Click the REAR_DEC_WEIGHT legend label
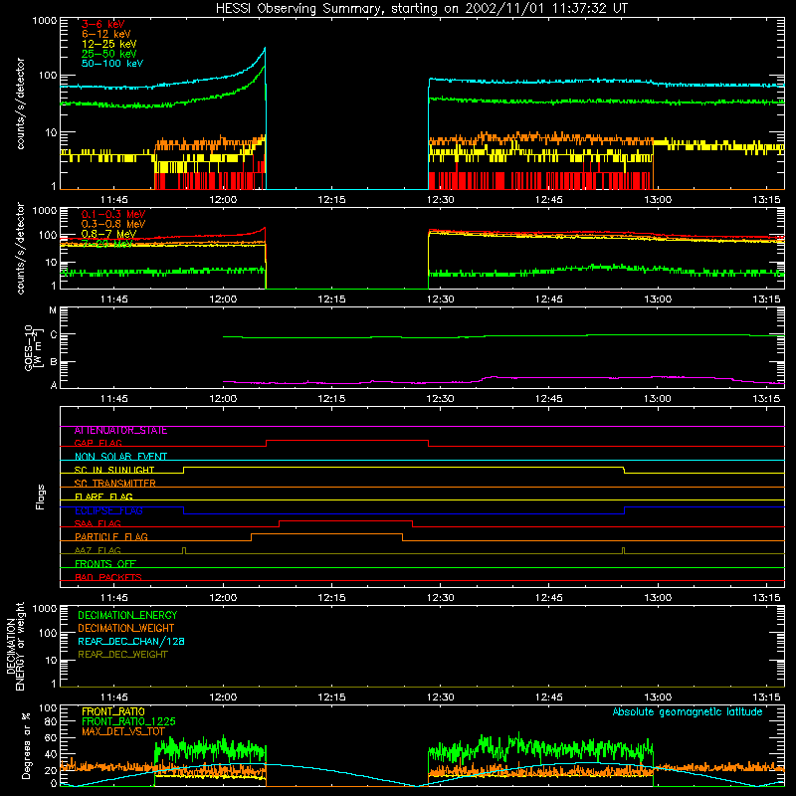 coord(122,655)
